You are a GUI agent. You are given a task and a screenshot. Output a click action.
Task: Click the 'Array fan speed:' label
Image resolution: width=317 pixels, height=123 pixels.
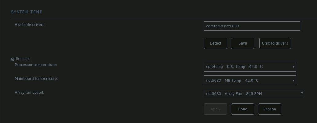click(30, 92)
